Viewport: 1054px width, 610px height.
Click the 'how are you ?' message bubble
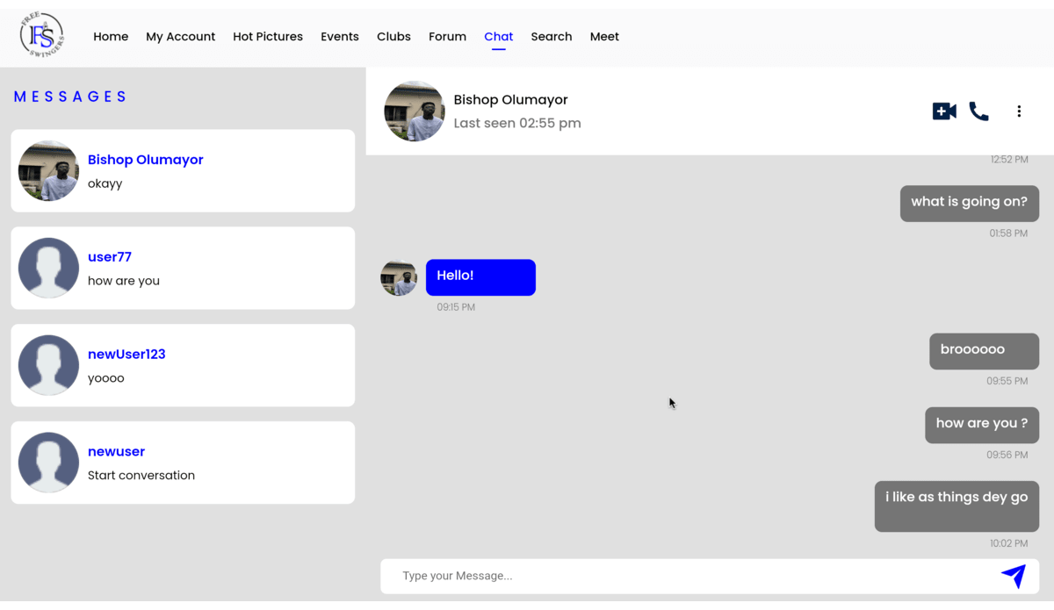981,424
